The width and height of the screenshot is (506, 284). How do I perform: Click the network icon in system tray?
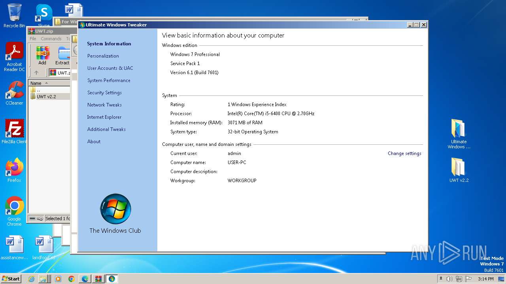459,279
